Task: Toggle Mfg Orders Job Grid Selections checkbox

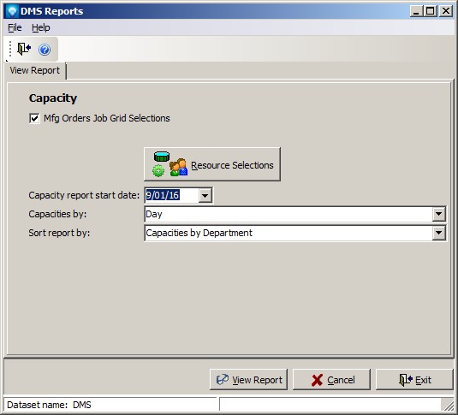Action: (34, 118)
